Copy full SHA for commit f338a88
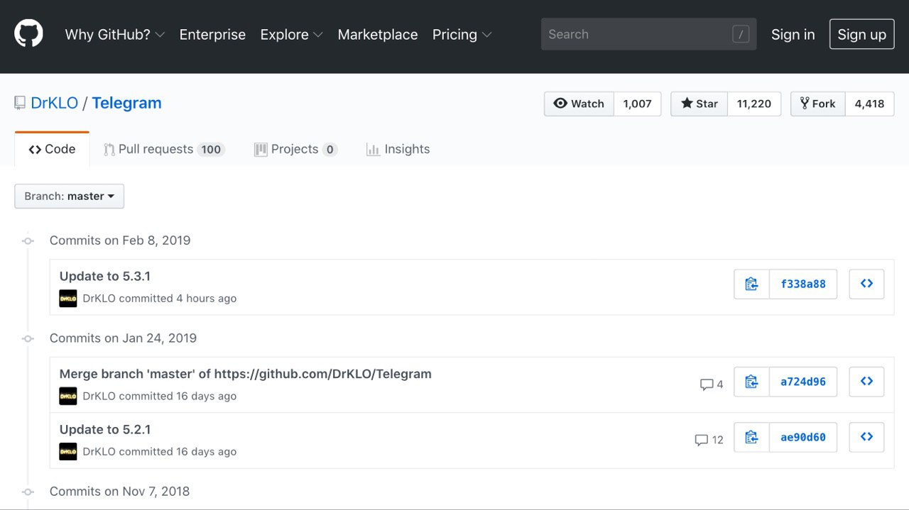 tap(751, 284)
